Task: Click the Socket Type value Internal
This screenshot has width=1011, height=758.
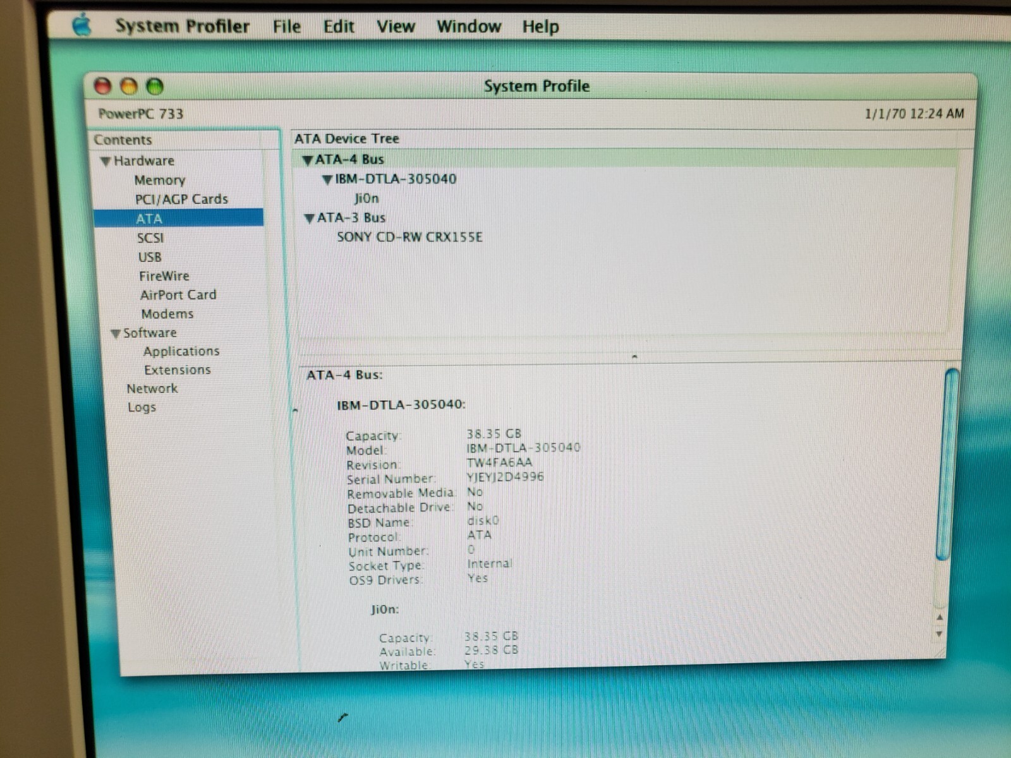Action: (x=490, y=563)
